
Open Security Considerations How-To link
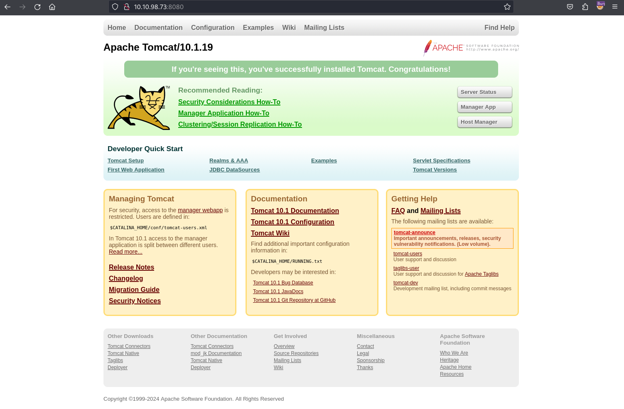(x=229, y=102)
